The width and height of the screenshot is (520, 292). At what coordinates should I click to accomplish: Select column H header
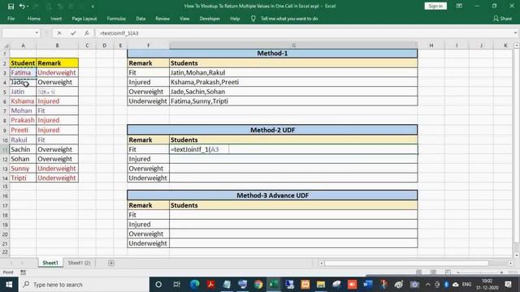431,45
